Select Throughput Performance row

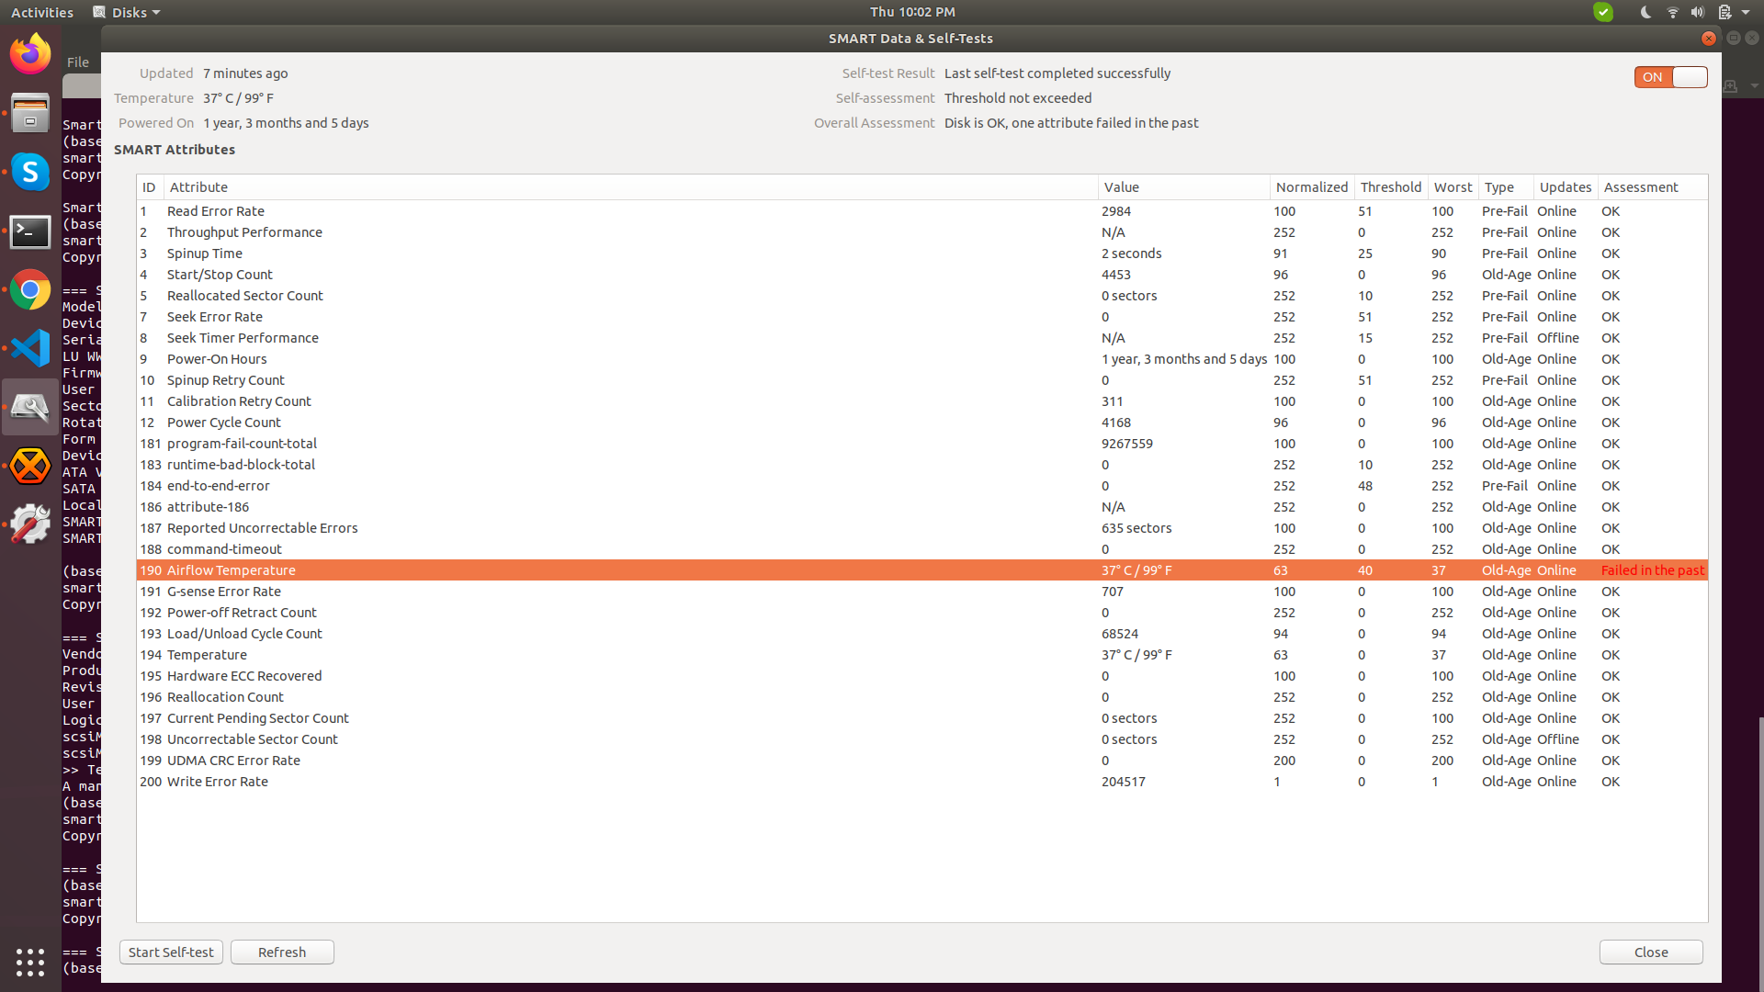[x=922, y=232]
